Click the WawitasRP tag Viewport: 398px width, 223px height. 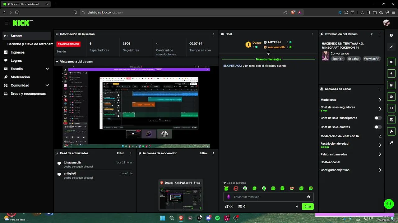click(372, 59)
